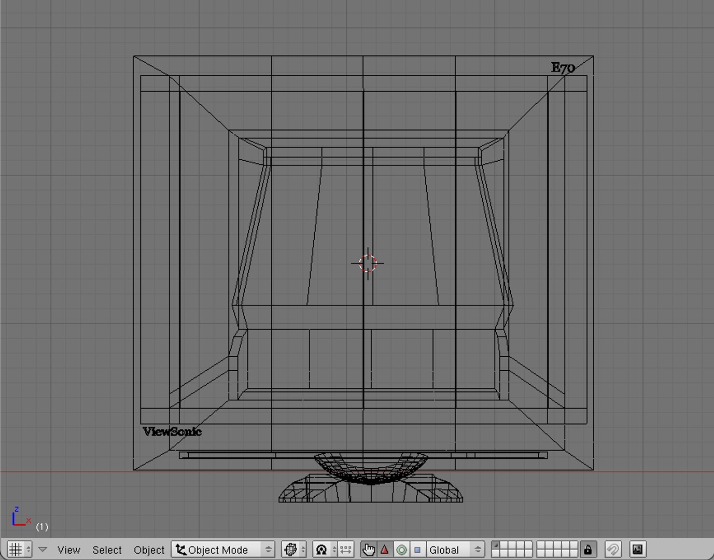
Task: Select layer 5 button
Action: (x=528, y=545)
